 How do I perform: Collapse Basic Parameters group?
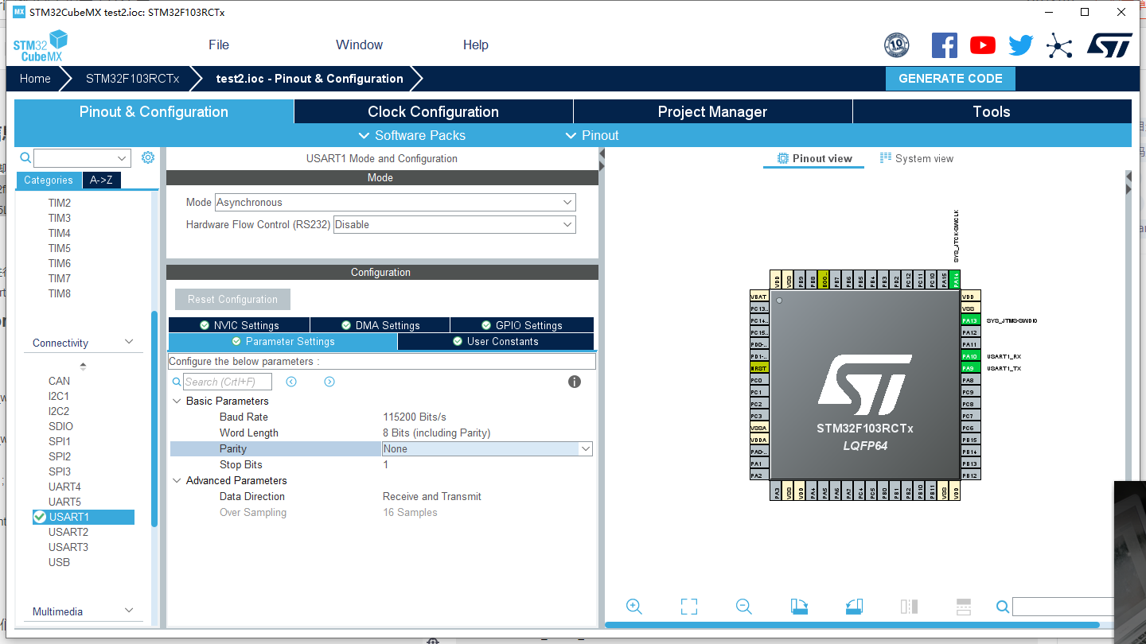click(x=177, y=402)
